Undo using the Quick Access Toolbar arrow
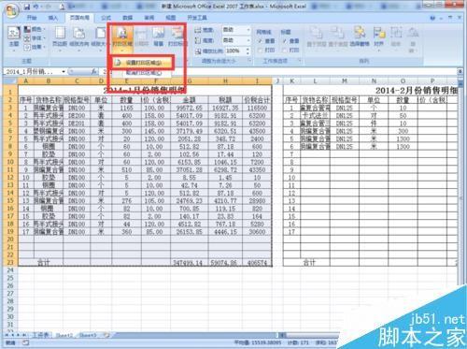Image resolution: width=467 pixels, height=349 pixels. [36, 7]
